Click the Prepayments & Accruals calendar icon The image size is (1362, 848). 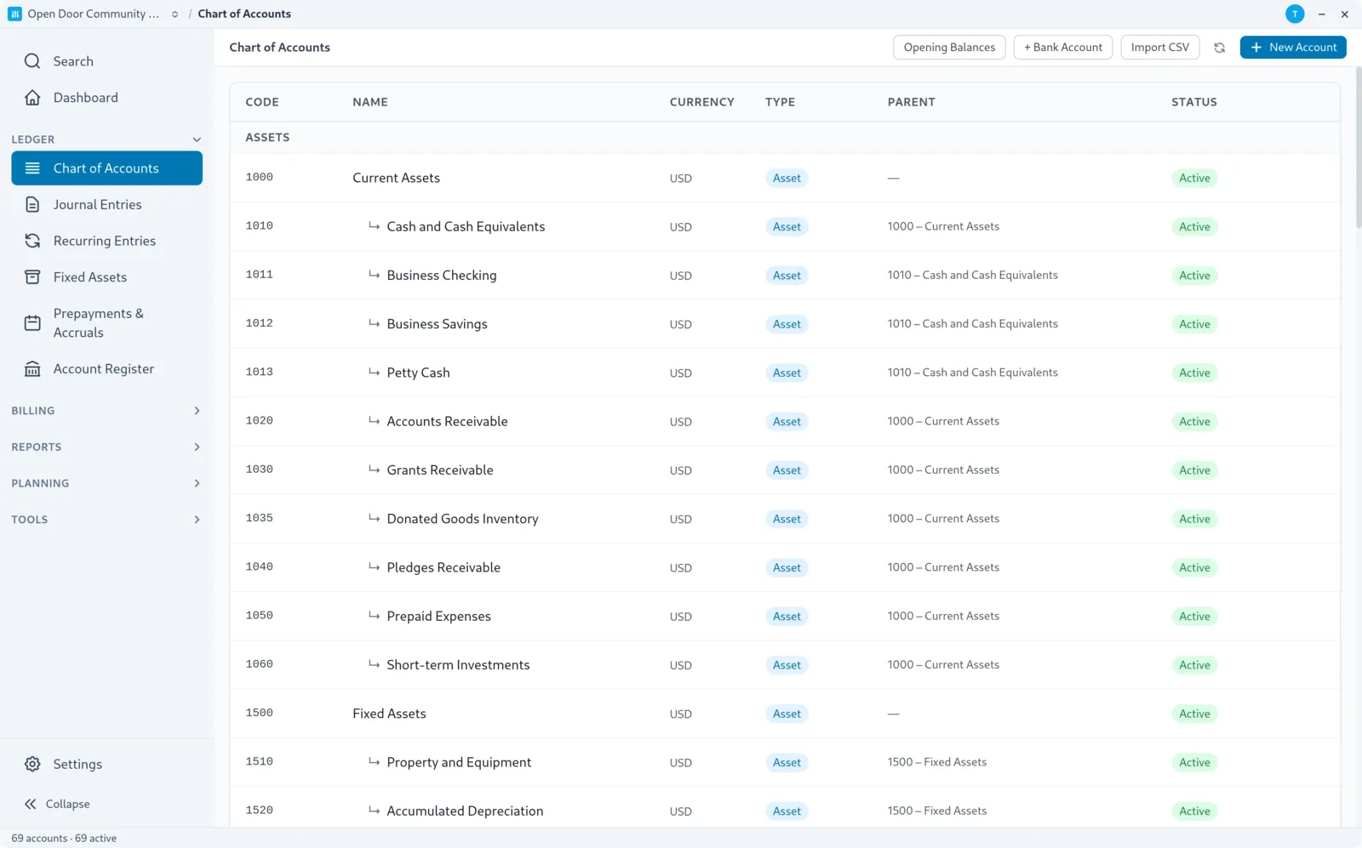[32, 323]
